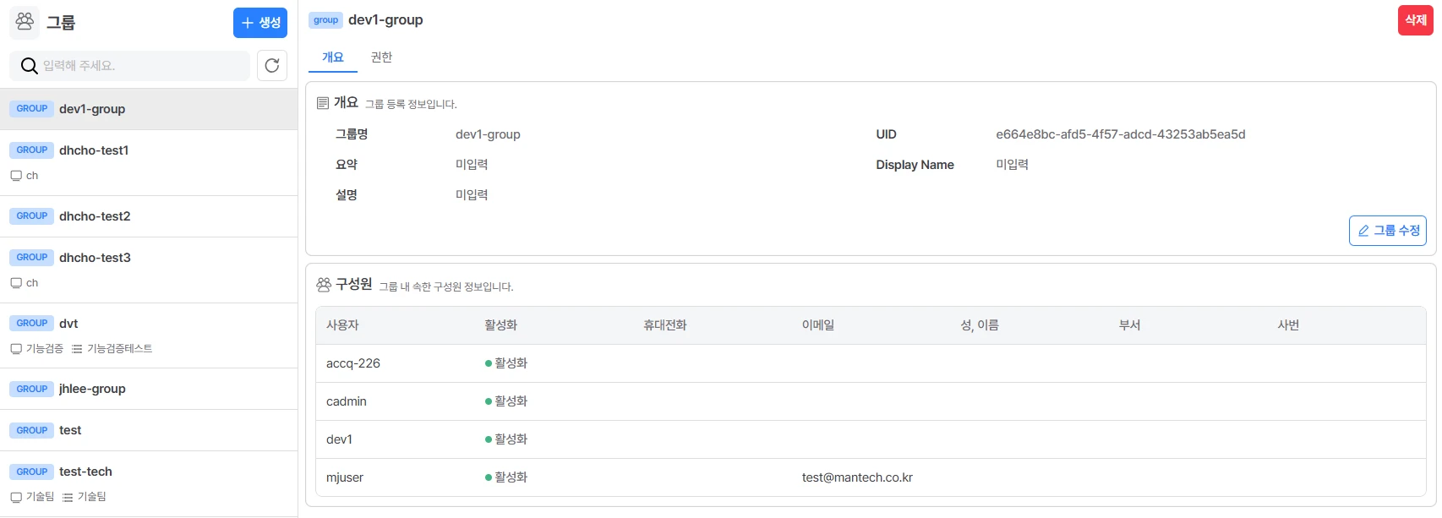Click the 이메일 column header
This screenshot has width=1442, height=518.
(817, 325)
